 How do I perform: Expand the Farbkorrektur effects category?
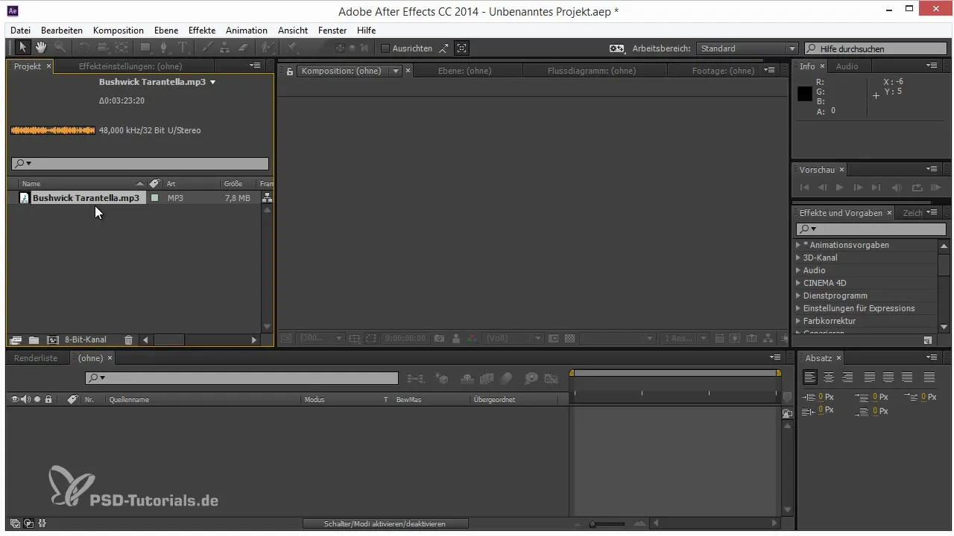tap(798, 321)
